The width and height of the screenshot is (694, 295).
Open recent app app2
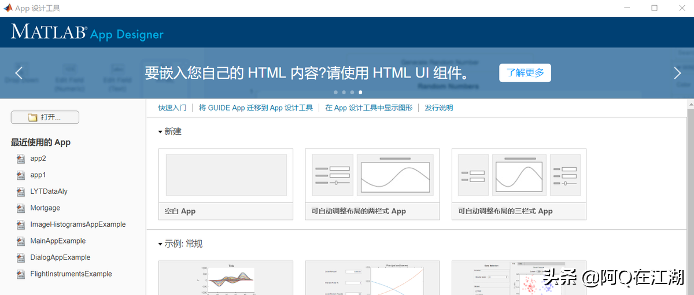pyautogui.click(x=38, y=158)
